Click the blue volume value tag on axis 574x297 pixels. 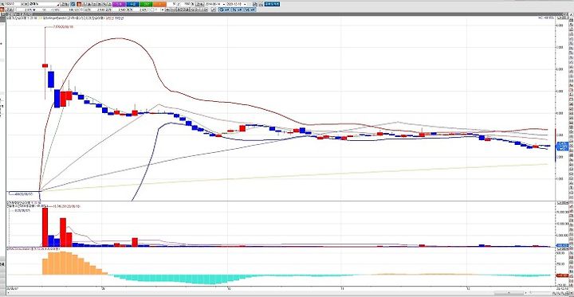(x=561, y=244)
